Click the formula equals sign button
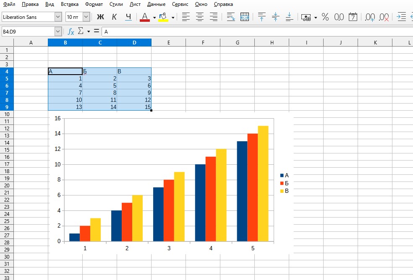The height and width of the screenshot is (280, 413). (x=97, y=31)
